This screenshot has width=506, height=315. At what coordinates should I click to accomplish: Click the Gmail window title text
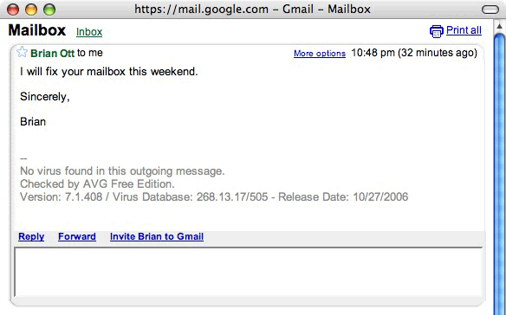tap(252, 9)
